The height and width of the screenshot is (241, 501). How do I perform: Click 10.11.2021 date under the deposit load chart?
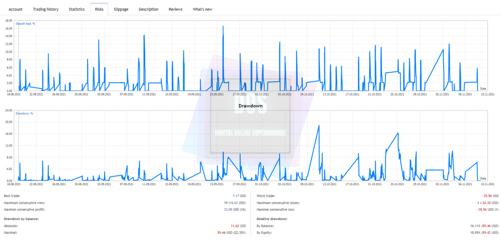click(487, 94)
